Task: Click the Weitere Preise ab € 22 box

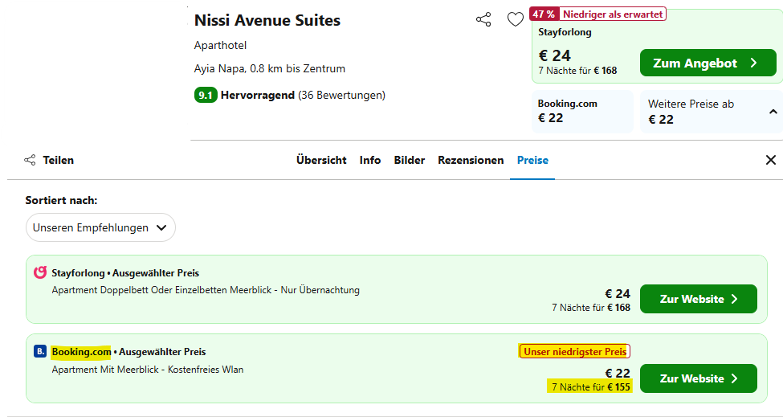Action: click(711, 112)
